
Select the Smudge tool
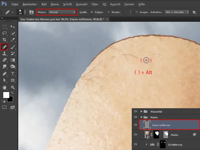tap(4, 66)
